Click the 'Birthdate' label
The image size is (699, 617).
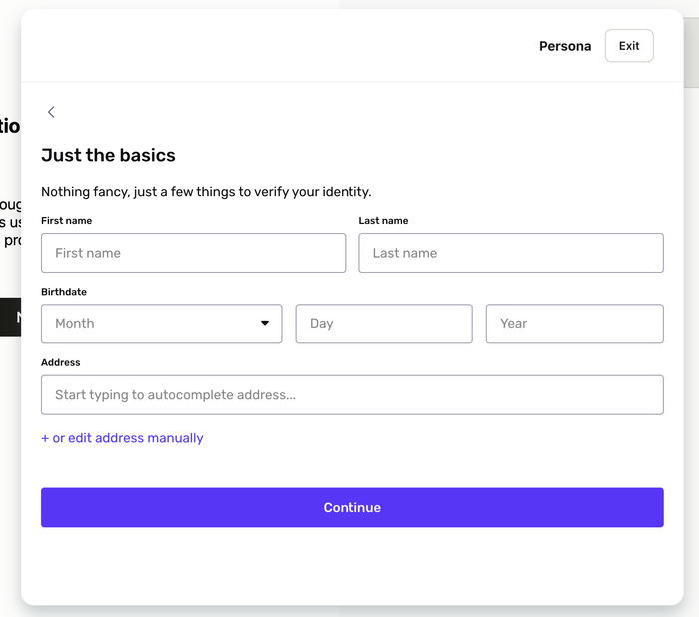pyautogui.click(x=64, y=292)
